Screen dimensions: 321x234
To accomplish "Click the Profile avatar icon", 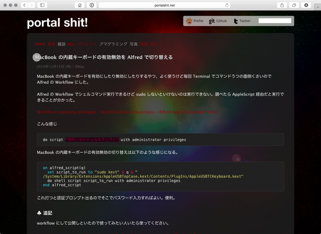I will tap(189, 21).
